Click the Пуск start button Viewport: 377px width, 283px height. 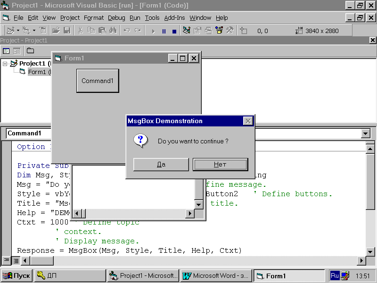16,275
